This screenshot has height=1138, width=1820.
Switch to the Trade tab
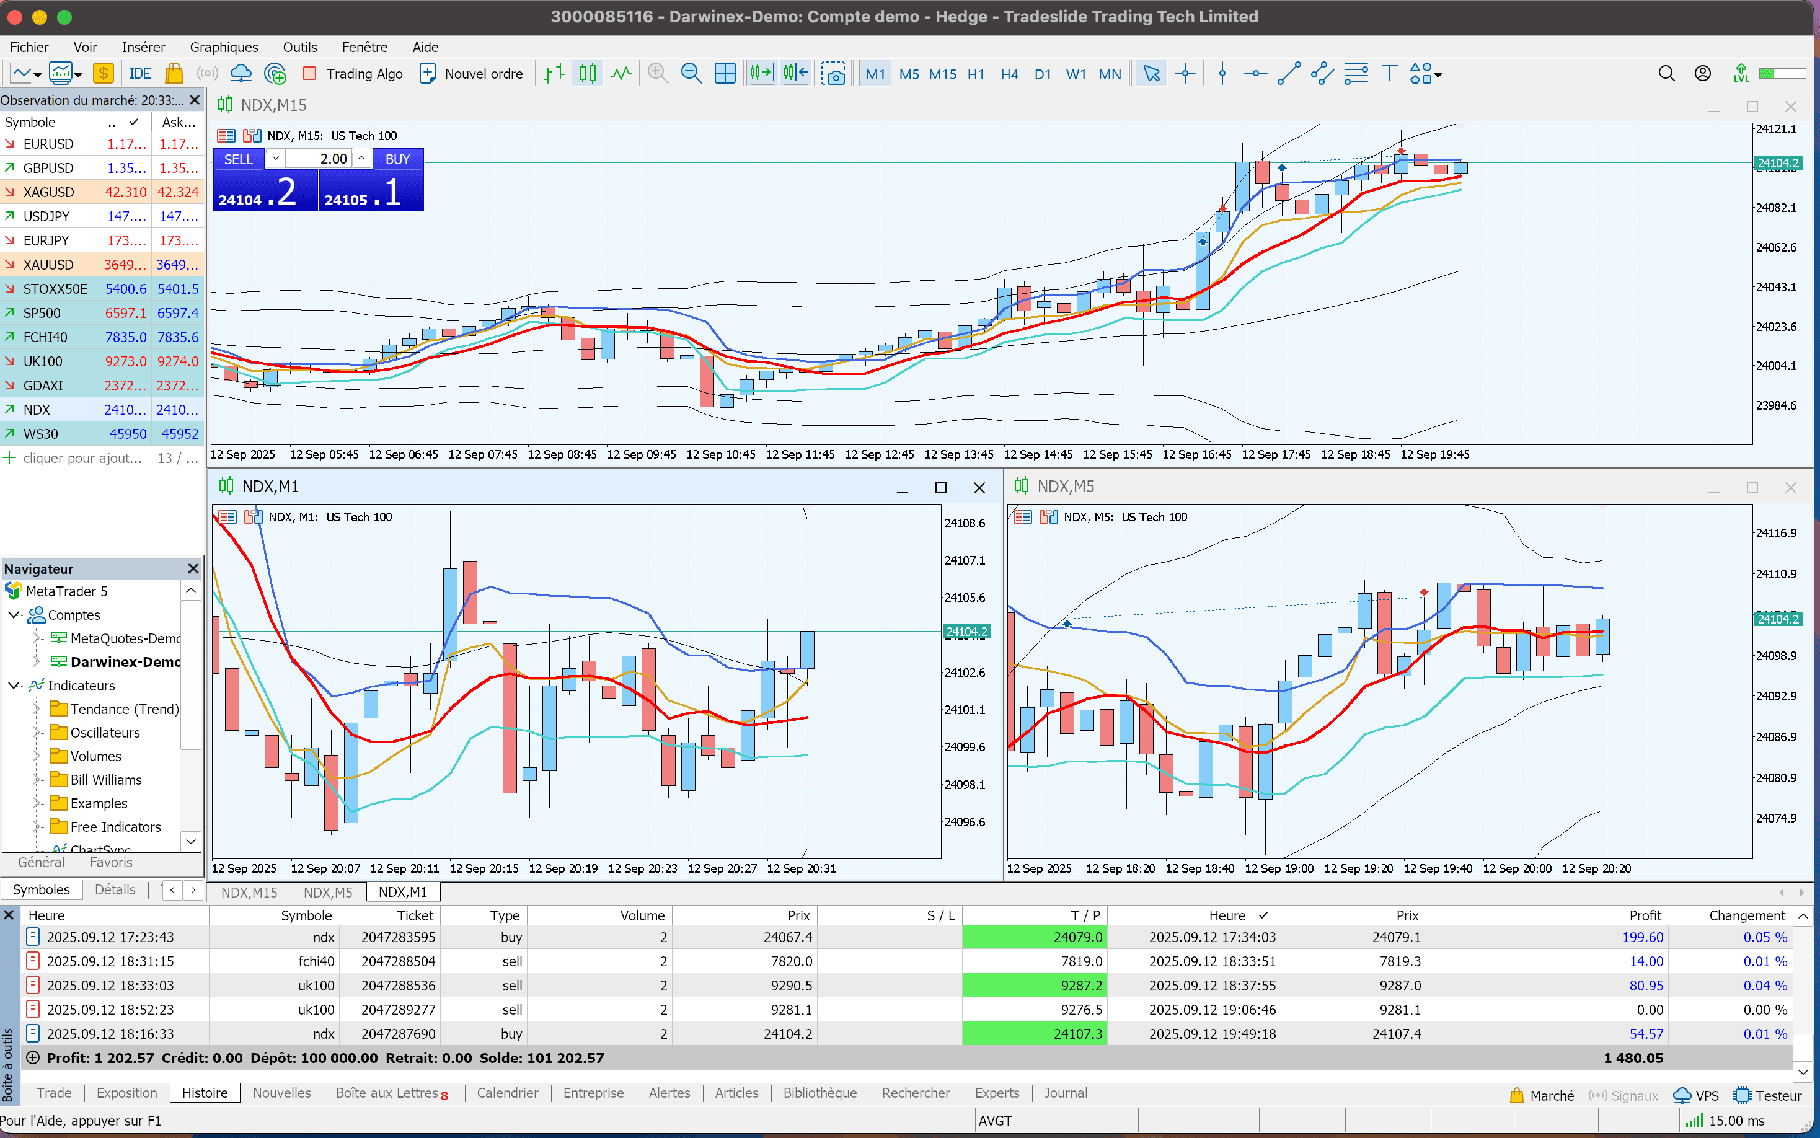[x=53, y=1093]
